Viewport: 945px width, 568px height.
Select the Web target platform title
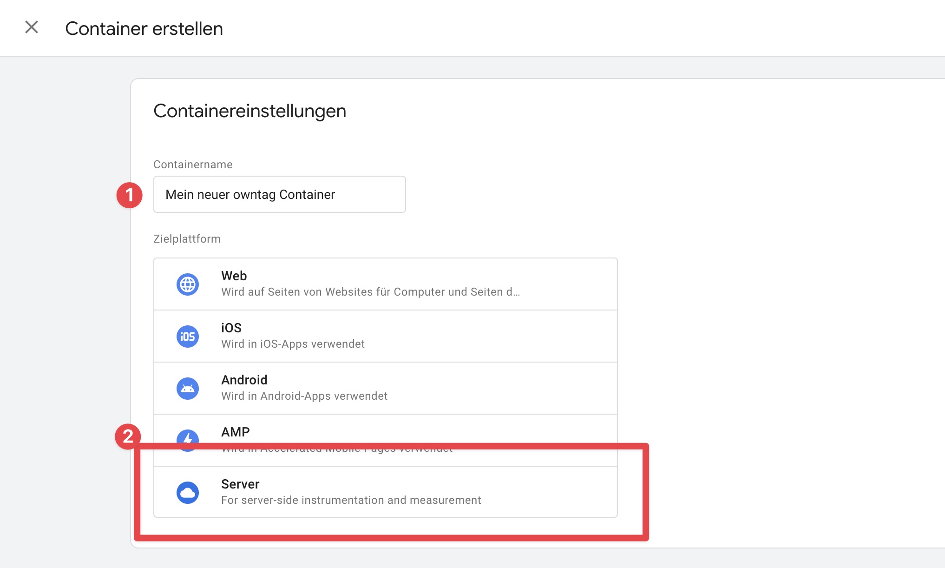[234, 276]
